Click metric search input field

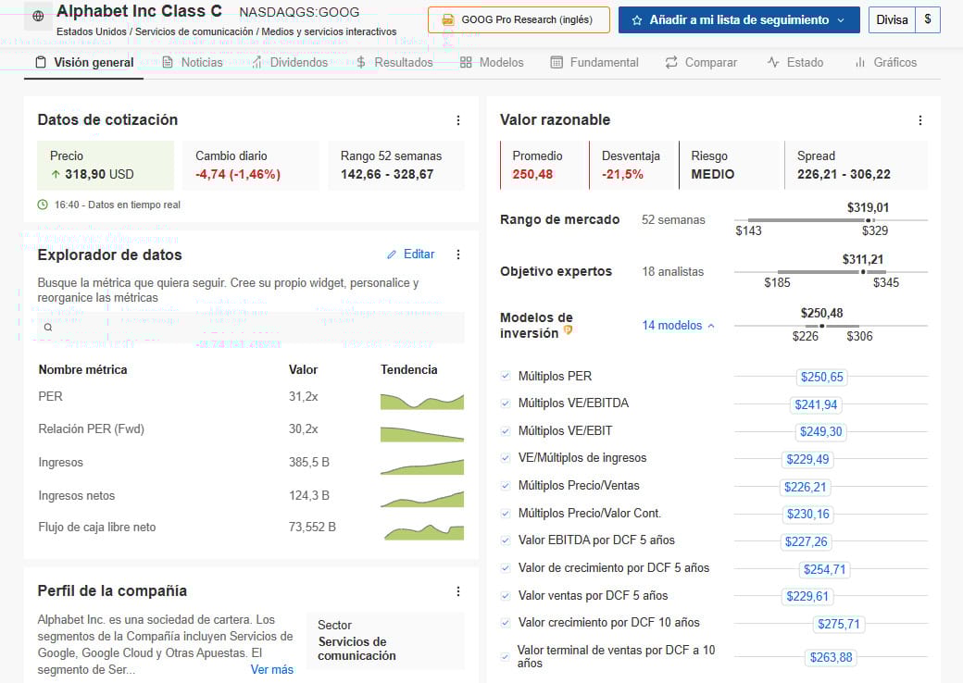click(x=251, y=328)
